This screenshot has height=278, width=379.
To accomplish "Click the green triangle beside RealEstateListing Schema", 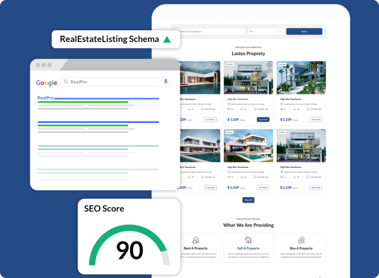I will click(x=166, y=40).
